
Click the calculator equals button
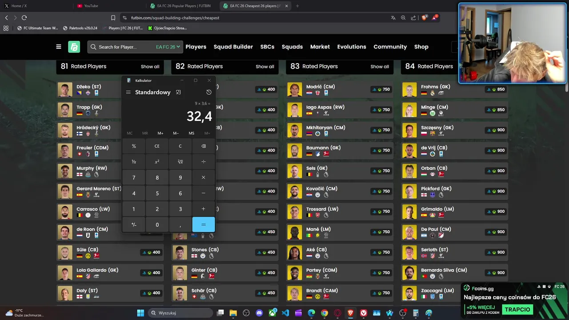point(204,225)
